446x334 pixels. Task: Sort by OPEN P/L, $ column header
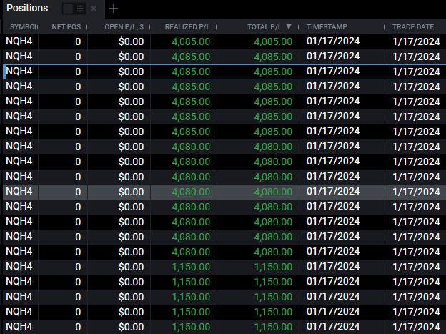[124, 27]
